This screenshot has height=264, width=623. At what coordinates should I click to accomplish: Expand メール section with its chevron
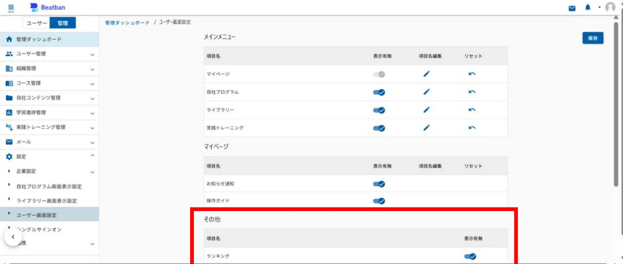[x=93, y=143]
